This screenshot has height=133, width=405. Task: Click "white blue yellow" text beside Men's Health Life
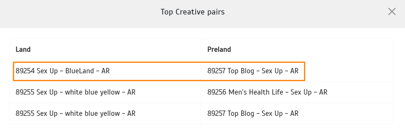(x=92, y=92)
